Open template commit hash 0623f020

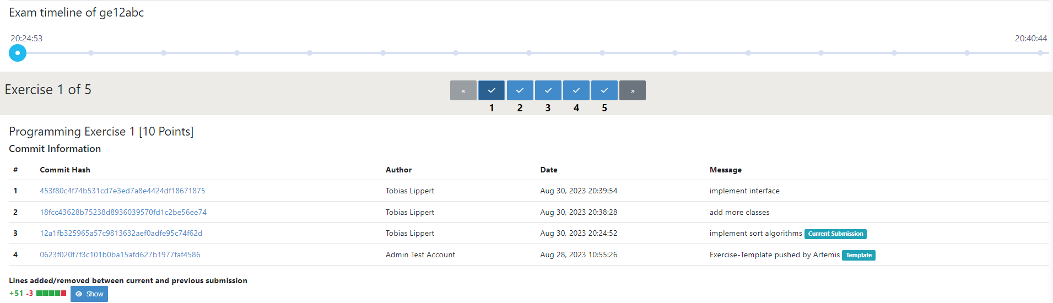coord(120,255)
